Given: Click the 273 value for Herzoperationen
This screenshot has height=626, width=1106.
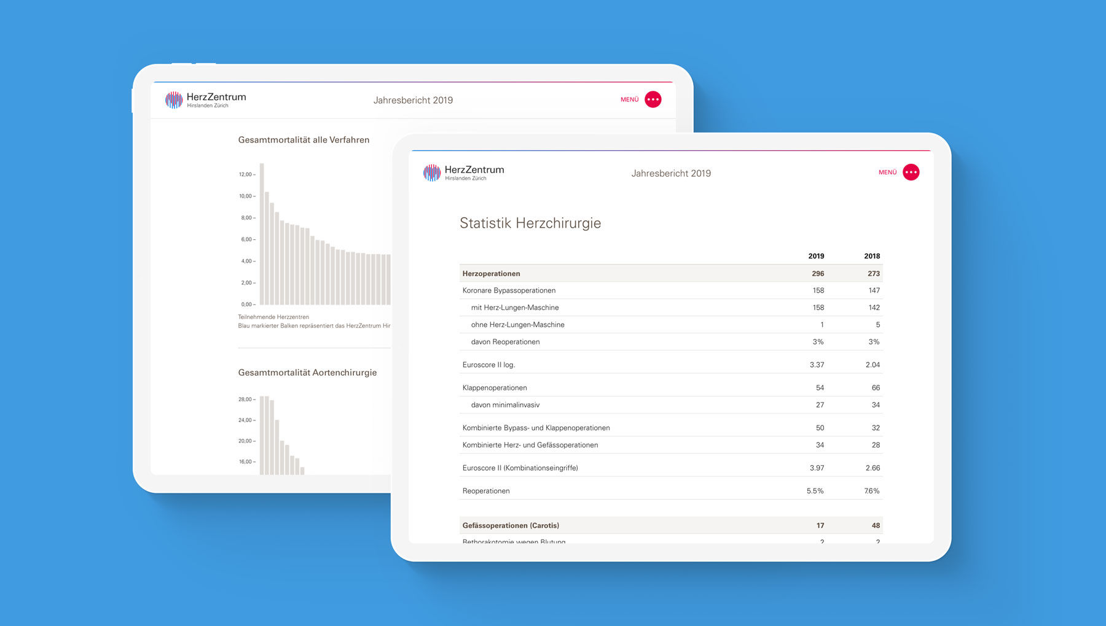Looking at the screenshot, I should click(x=874, y=274).
